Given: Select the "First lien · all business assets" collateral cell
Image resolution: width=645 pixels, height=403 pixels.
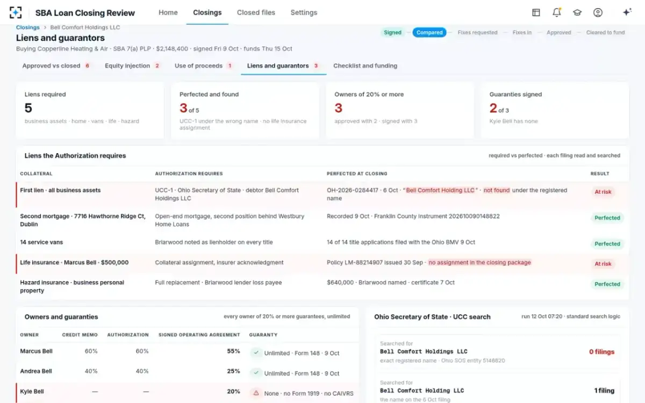Looking at the screenshot, I should click(x=60, y=190).
